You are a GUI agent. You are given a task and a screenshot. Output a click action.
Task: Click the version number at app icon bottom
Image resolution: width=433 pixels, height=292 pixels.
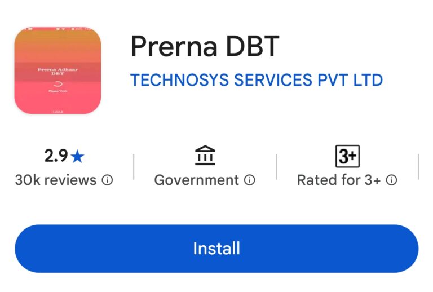tap(58, 112)
